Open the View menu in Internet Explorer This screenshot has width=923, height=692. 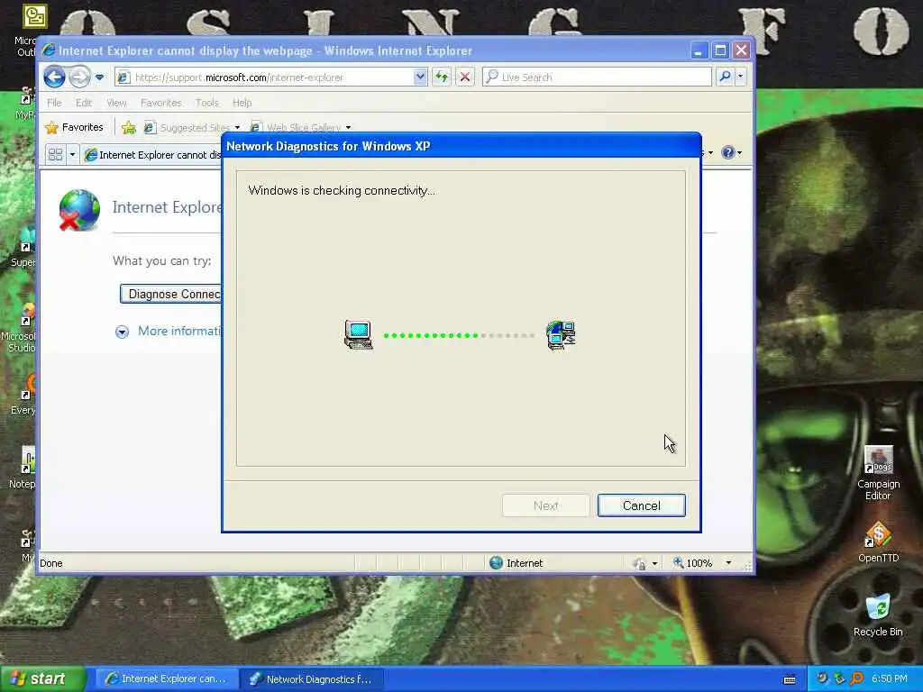click(x=116, y=103)
